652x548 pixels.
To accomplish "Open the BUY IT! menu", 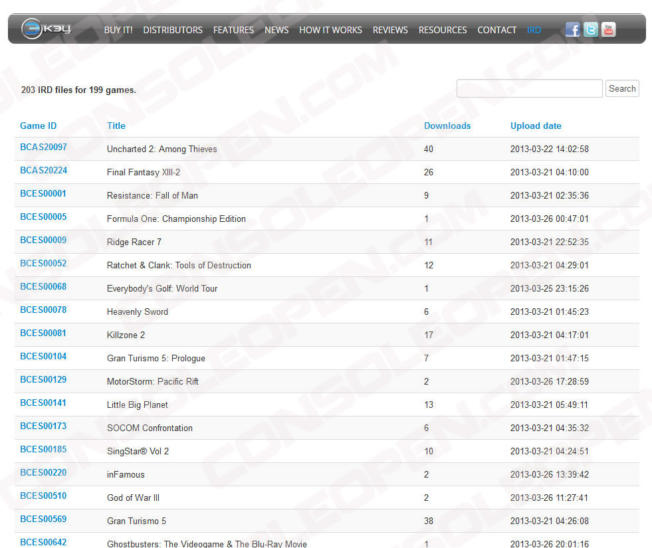I will tap(118, 31).
